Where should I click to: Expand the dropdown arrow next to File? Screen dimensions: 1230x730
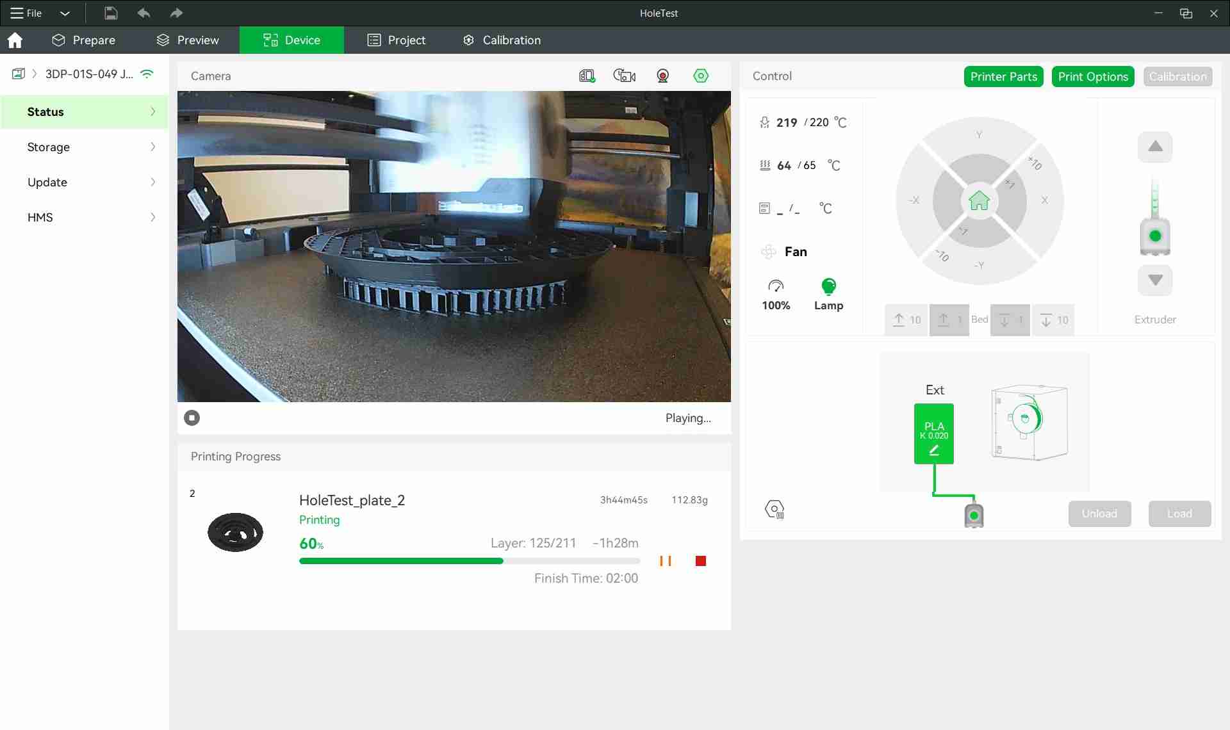coord(65,13)
